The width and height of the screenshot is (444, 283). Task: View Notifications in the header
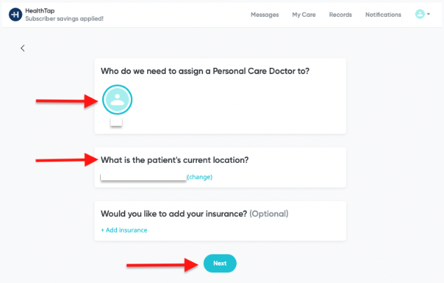(383, 15)
